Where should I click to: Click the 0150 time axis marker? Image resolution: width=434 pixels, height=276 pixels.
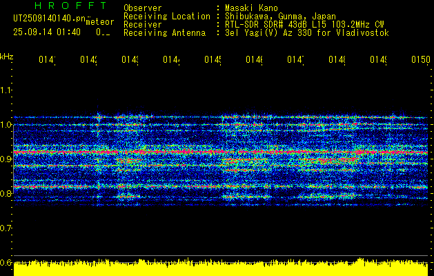click(421, 59)
